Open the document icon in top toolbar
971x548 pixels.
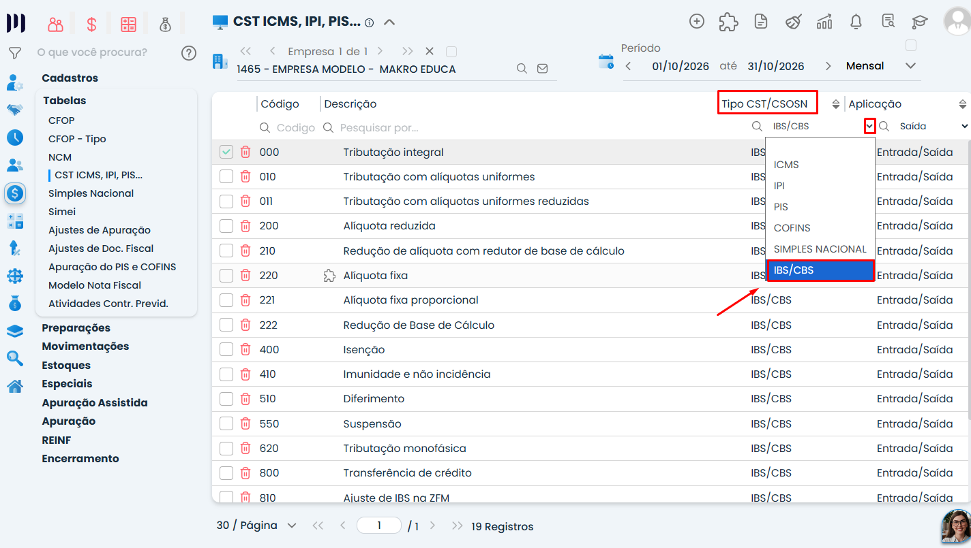click(761, 21)
